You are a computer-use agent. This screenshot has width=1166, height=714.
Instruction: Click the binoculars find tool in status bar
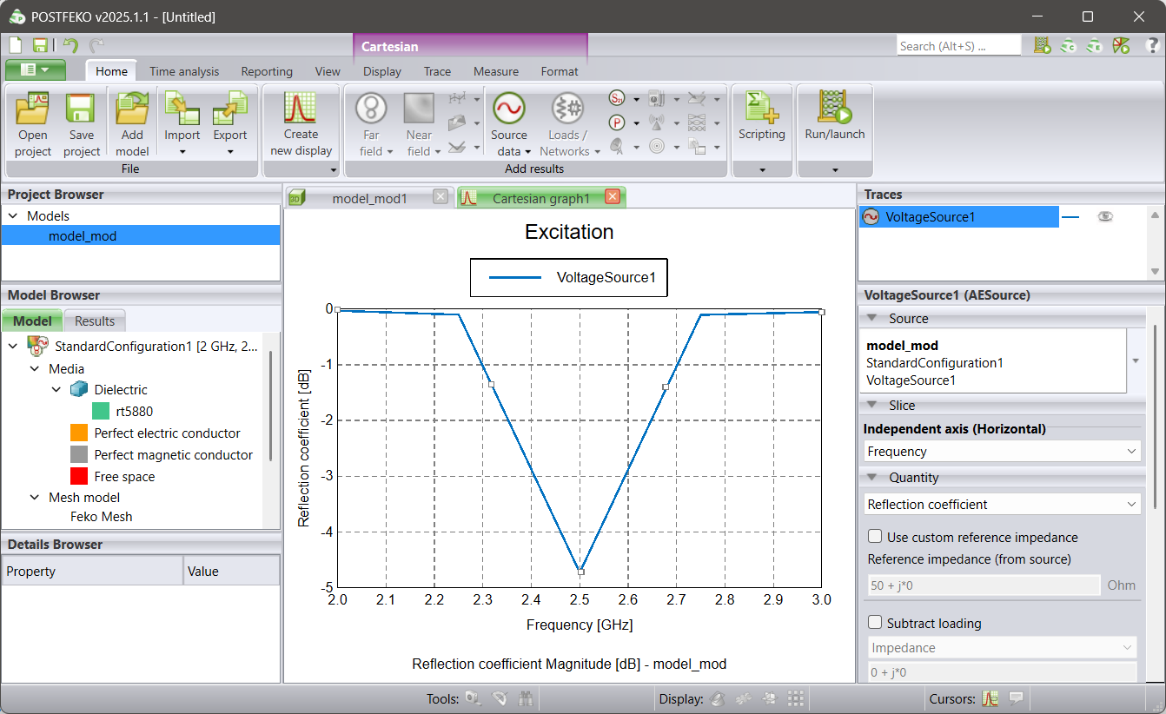[526, 698]
